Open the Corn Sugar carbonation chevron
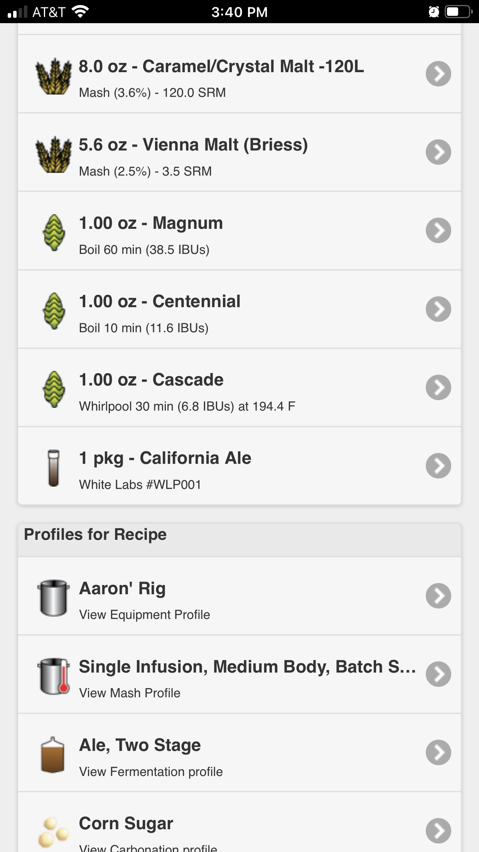479x852 pixels. pos(439,831)
